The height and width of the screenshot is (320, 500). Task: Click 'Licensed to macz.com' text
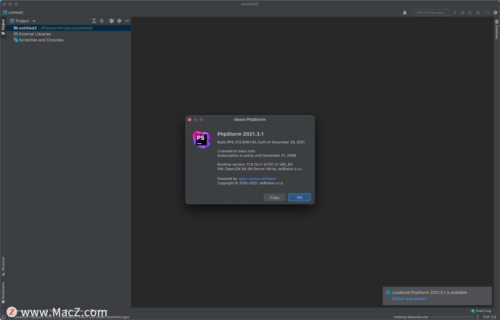pos(236,151)
